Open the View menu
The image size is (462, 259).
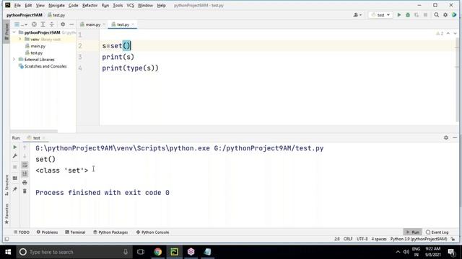pyautogui.click(x=40, y=5)
